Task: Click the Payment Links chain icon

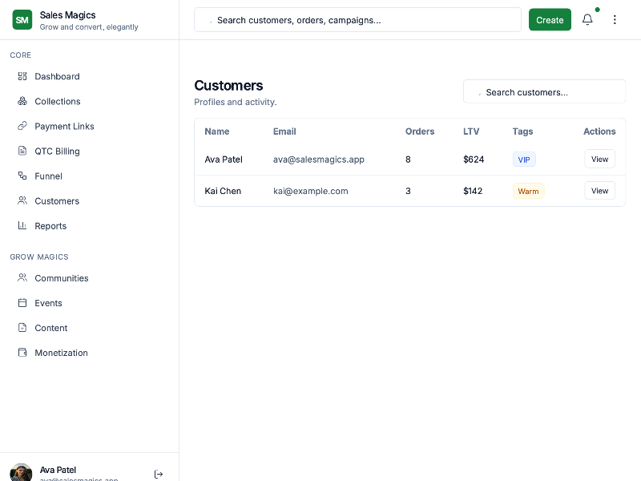Action: point(22,126)
